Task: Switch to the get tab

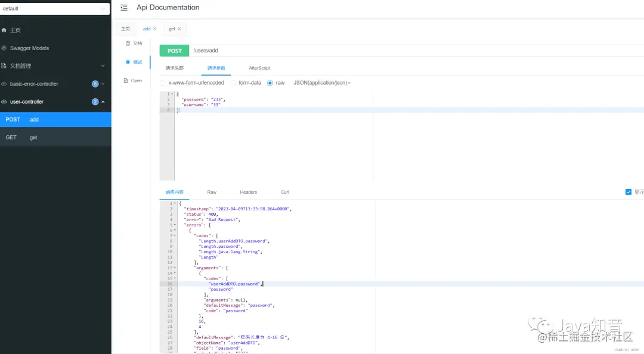Action: [x=172, y=29]
